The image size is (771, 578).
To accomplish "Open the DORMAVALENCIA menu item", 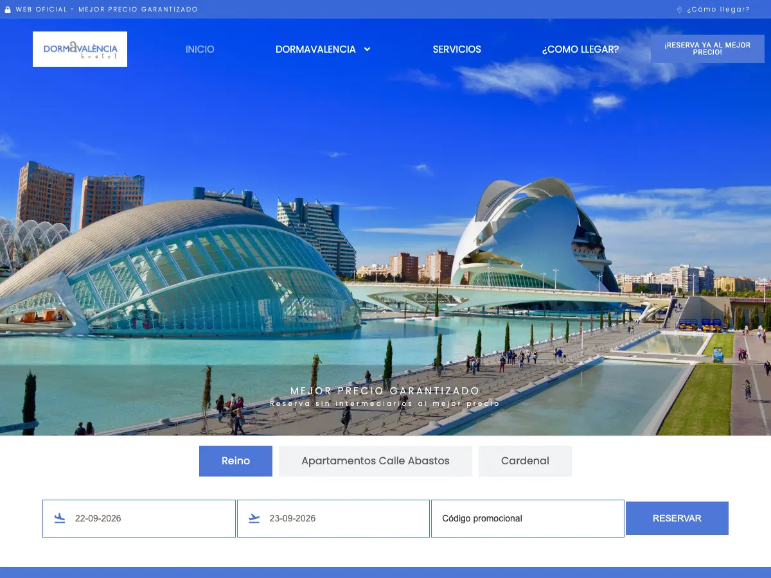I will point(315,49).
